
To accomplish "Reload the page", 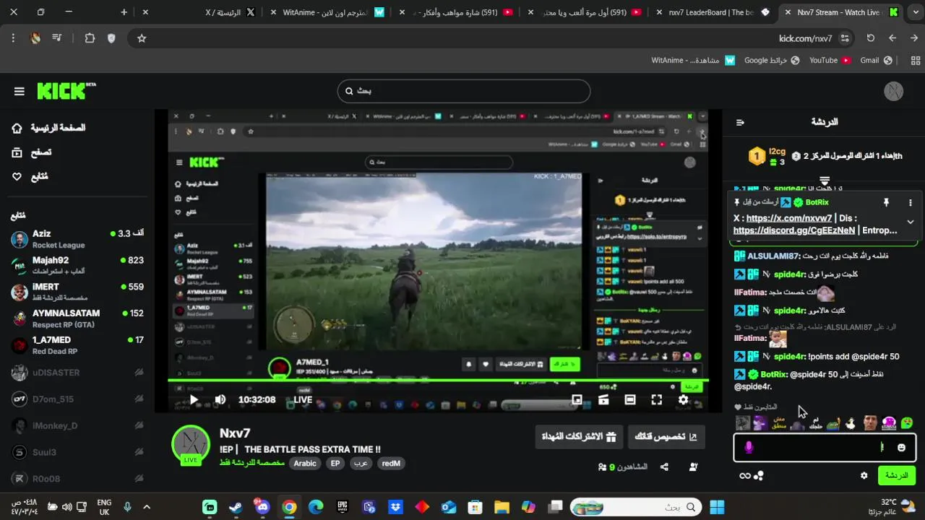I will [x=871, y=38].
